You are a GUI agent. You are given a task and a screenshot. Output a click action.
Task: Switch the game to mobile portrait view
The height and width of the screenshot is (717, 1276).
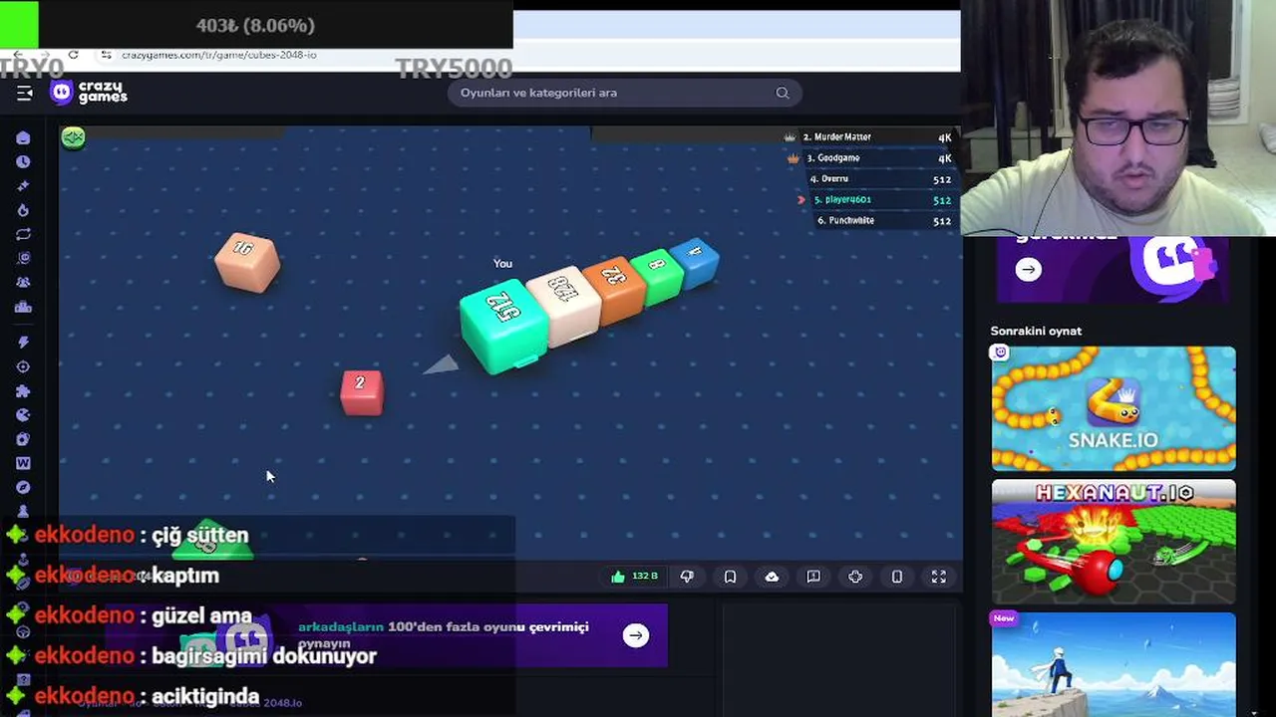[x=897, y=577]
